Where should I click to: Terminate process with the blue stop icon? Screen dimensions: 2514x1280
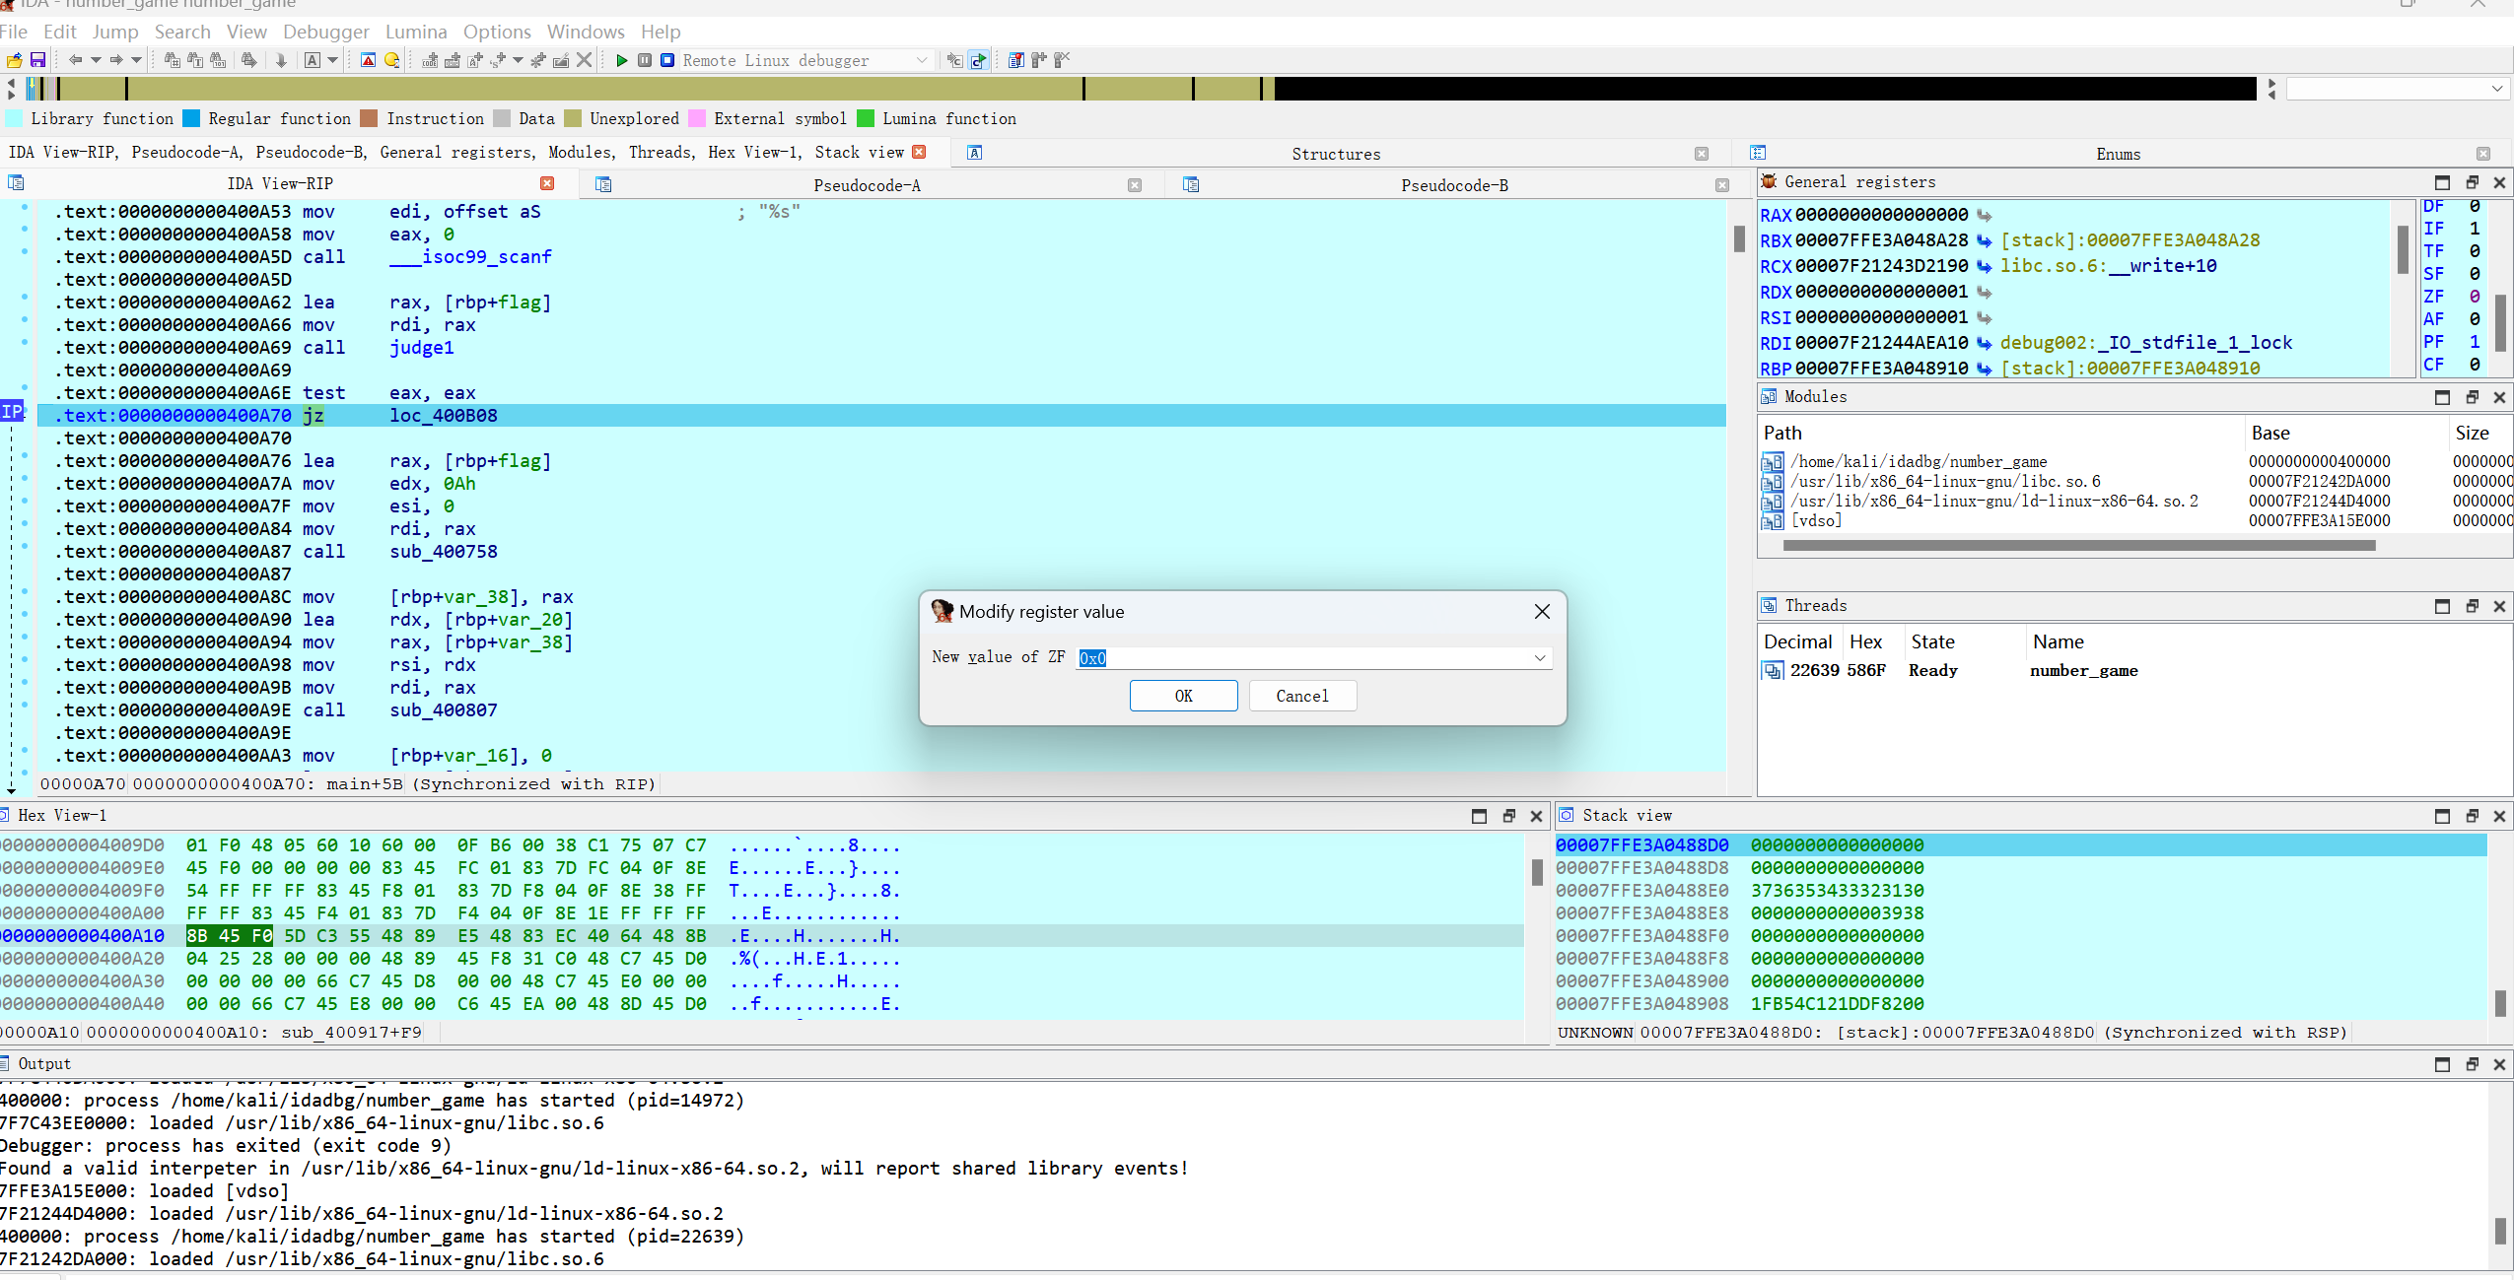click(x=667, y=60)
